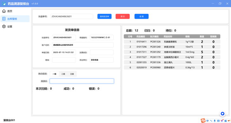Click batch code PC001240
The height and width of the screenshot is (123, 231).
pos(155,47)
